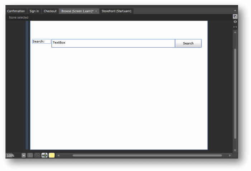
Task: Open the Checkout tab
Action: coord(50,11)
